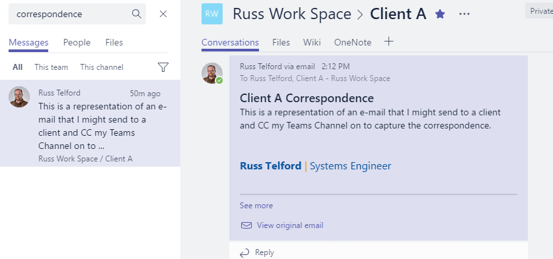Filter results to All

click(18, 67)
